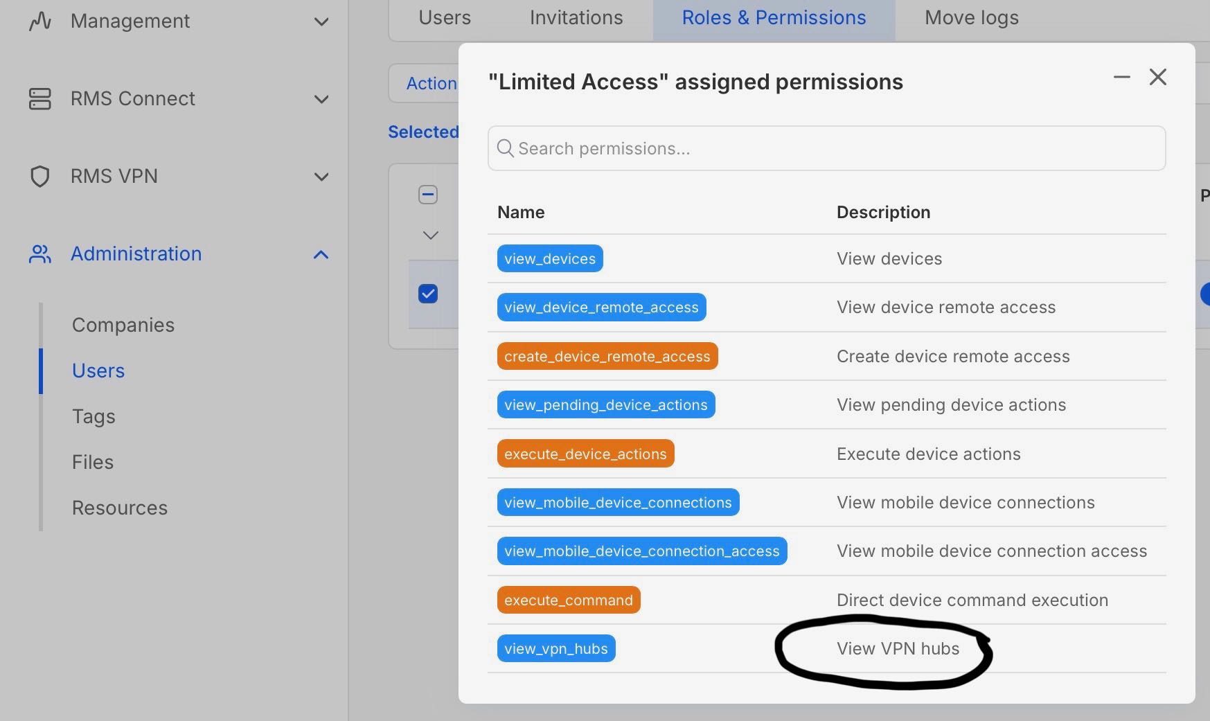Screen dimensions: 1210x721
Task: Click the RMS Connect server icon
Action: (x=40, y=99)
